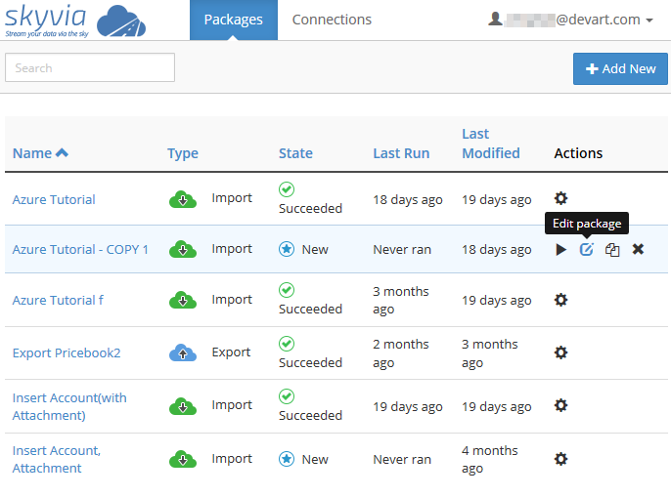Click 'Export' type text for Export Pricebook2
This screenshot has height=497, width=671.
231,352
